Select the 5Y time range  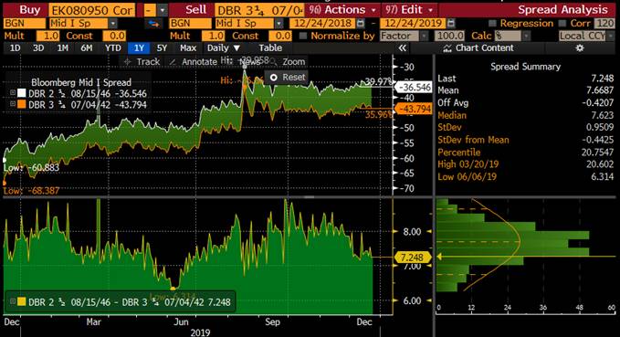point(162,48)
